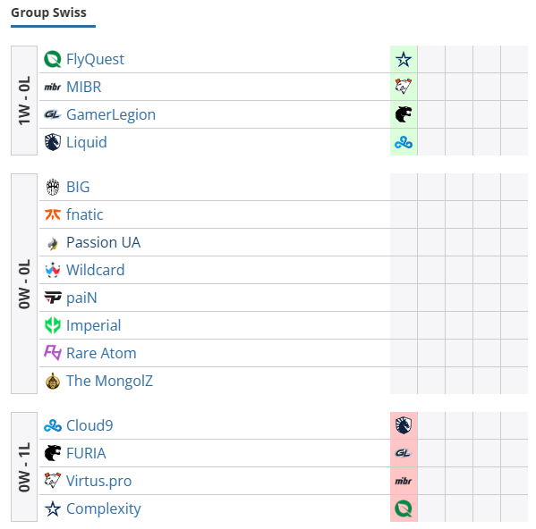Open the GamerLegion team page link
The image size is (536, 529).
point(111,114)
